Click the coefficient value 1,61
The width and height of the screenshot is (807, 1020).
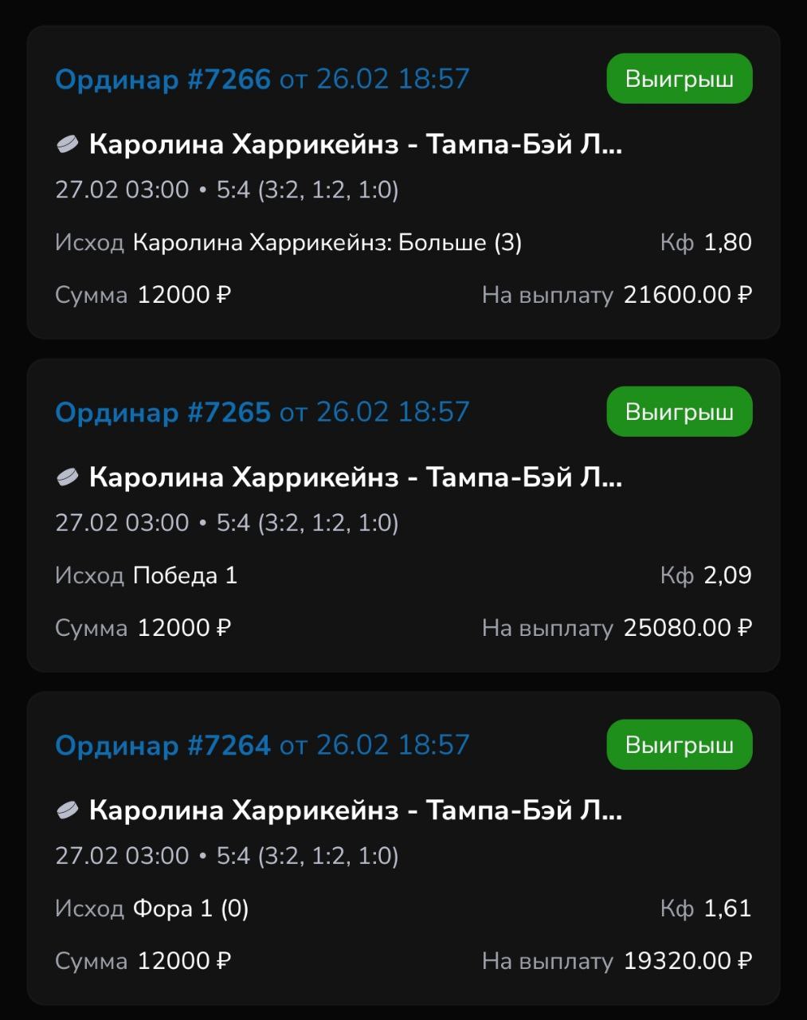pos(727,908)
